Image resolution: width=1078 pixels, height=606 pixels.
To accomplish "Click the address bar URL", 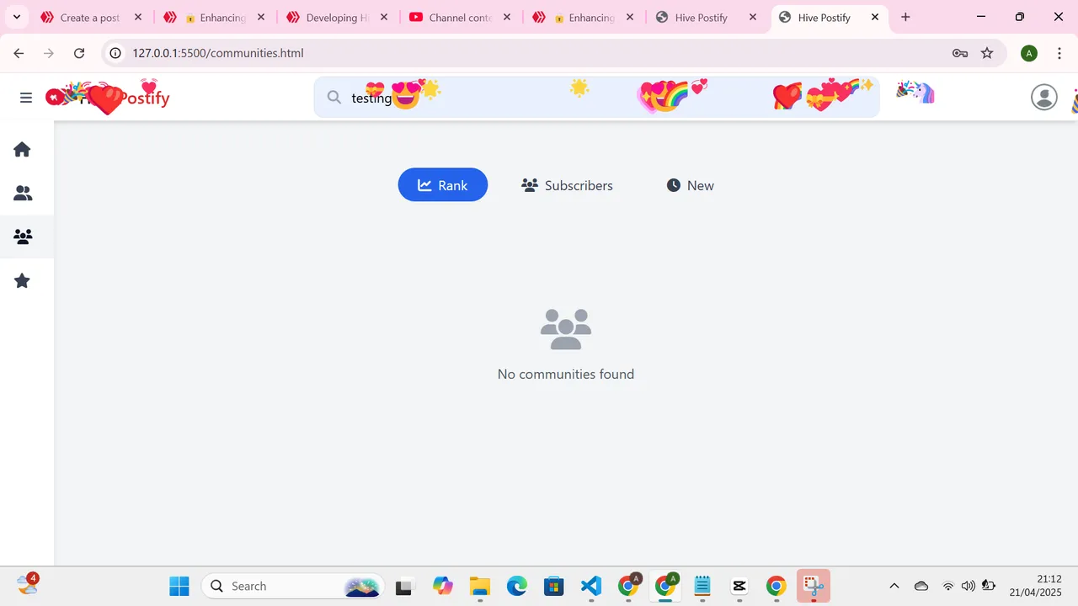I will 217,53.
